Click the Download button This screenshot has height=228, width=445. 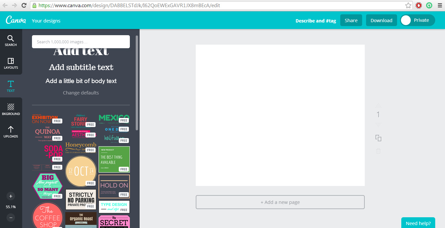[381, 20]
